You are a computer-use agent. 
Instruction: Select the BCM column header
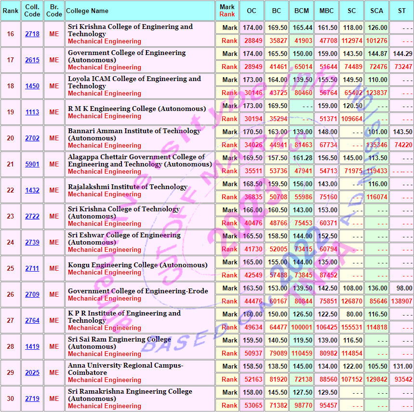point(302,11)
